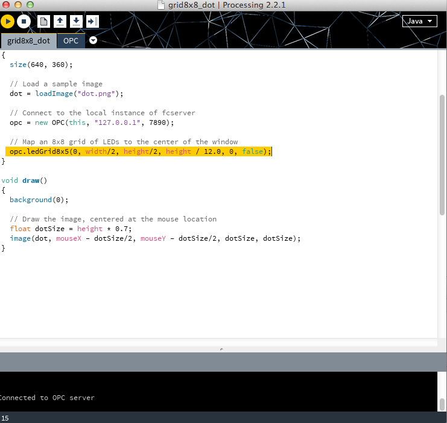Click the console vertical scrollbar

[x=442, y=404]
